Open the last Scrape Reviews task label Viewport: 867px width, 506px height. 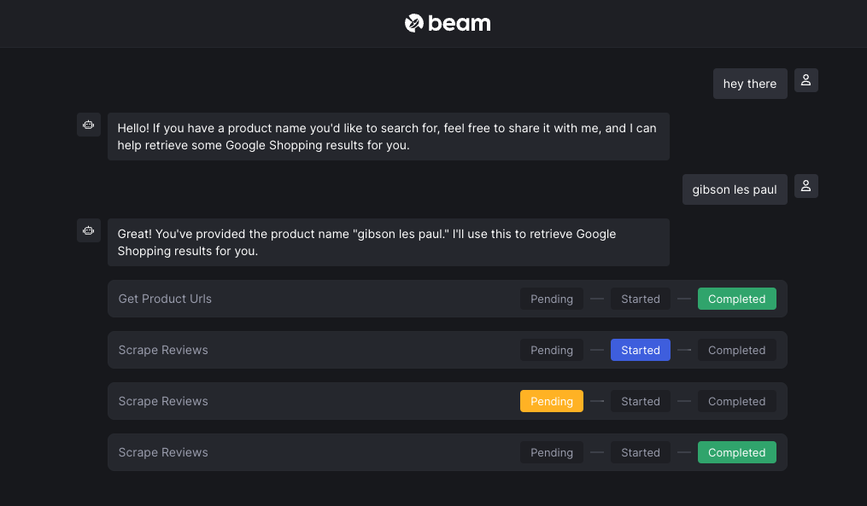[x=163, y=452]
